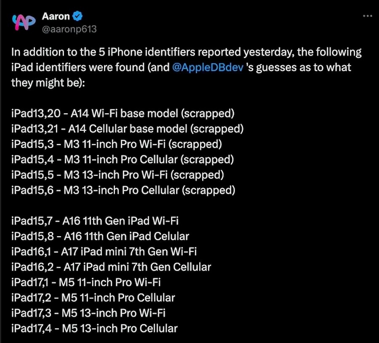Image resolution: width=379 pixels, height=343 pixels.
Task: Click the iPad13,21 A14 Cellular base model line
Action: coord(127,129)
